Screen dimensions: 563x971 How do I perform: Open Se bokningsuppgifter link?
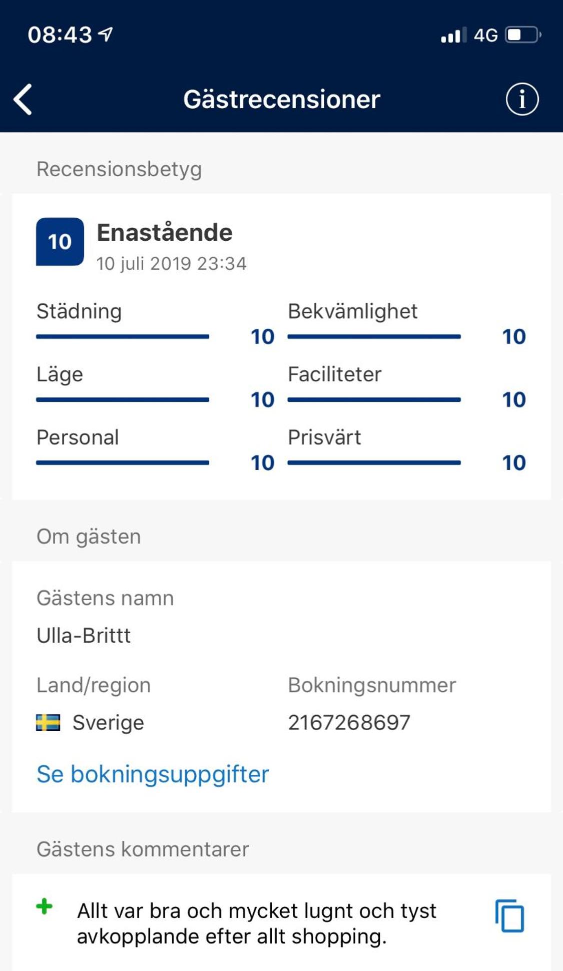(153, 774)
